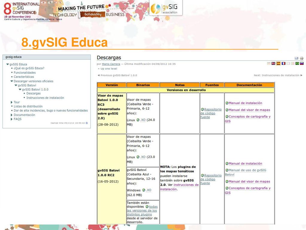This screenshot has width=306, height=230.
Task: Open Funcionalidades in the navigation tree
Action: click(x=25, y=72)
